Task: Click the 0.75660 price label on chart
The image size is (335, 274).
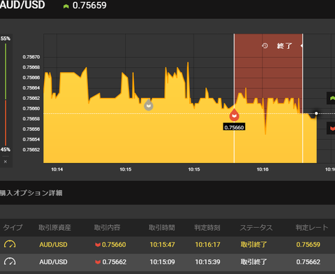Action: pyautogui.click(x=234, y=127)
